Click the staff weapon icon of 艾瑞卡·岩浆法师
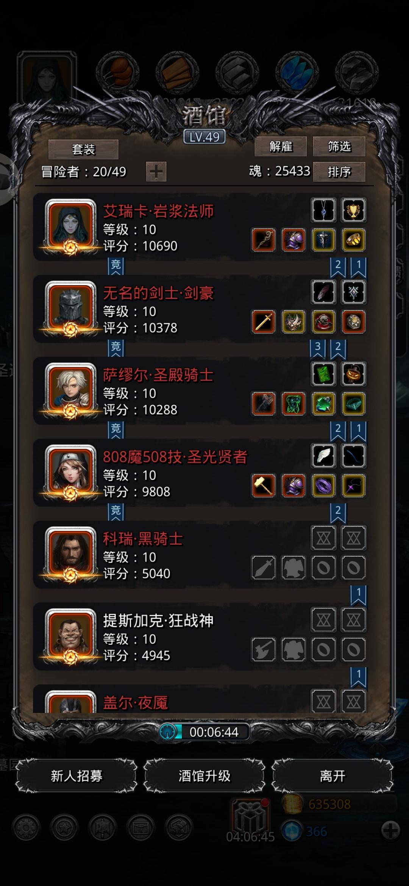Image resolution: width=409 pixels, height=886 pixels. [x=264, y=240]
